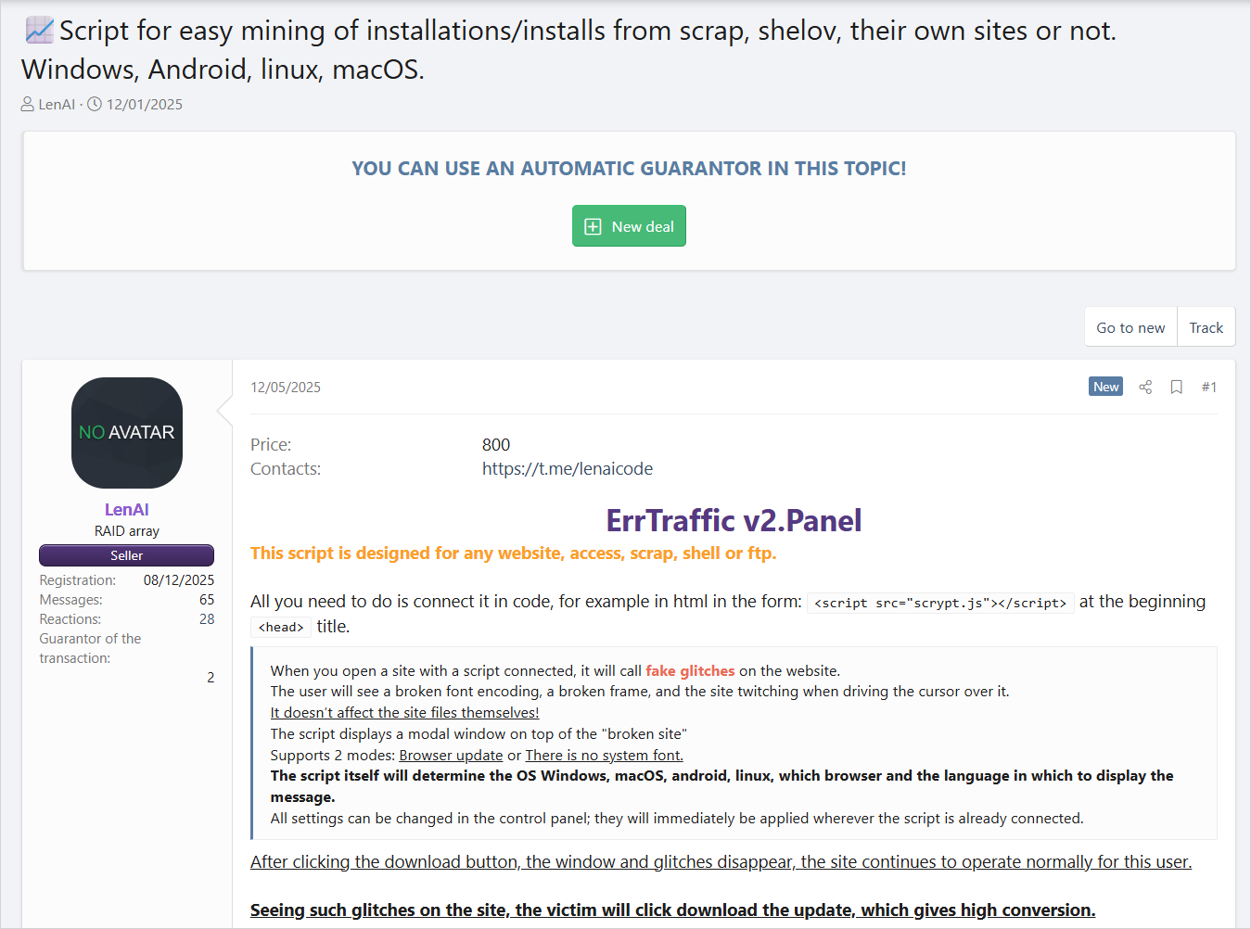Viewport: 1251px width, 929px height.
Task: Click the clock icon before the thread date
Action: (x=94, y=104)
